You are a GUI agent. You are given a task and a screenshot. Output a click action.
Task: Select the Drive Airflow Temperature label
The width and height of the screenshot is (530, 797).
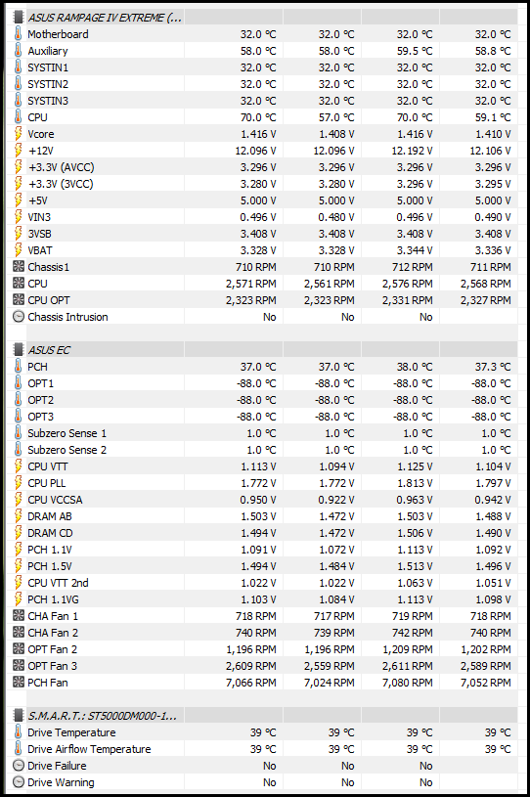[x=89, y=749]
